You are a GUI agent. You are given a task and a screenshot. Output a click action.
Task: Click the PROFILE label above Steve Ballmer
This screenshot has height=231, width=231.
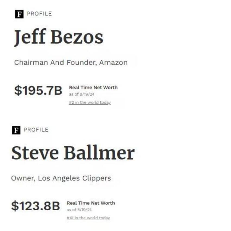[x=36, y=130]
